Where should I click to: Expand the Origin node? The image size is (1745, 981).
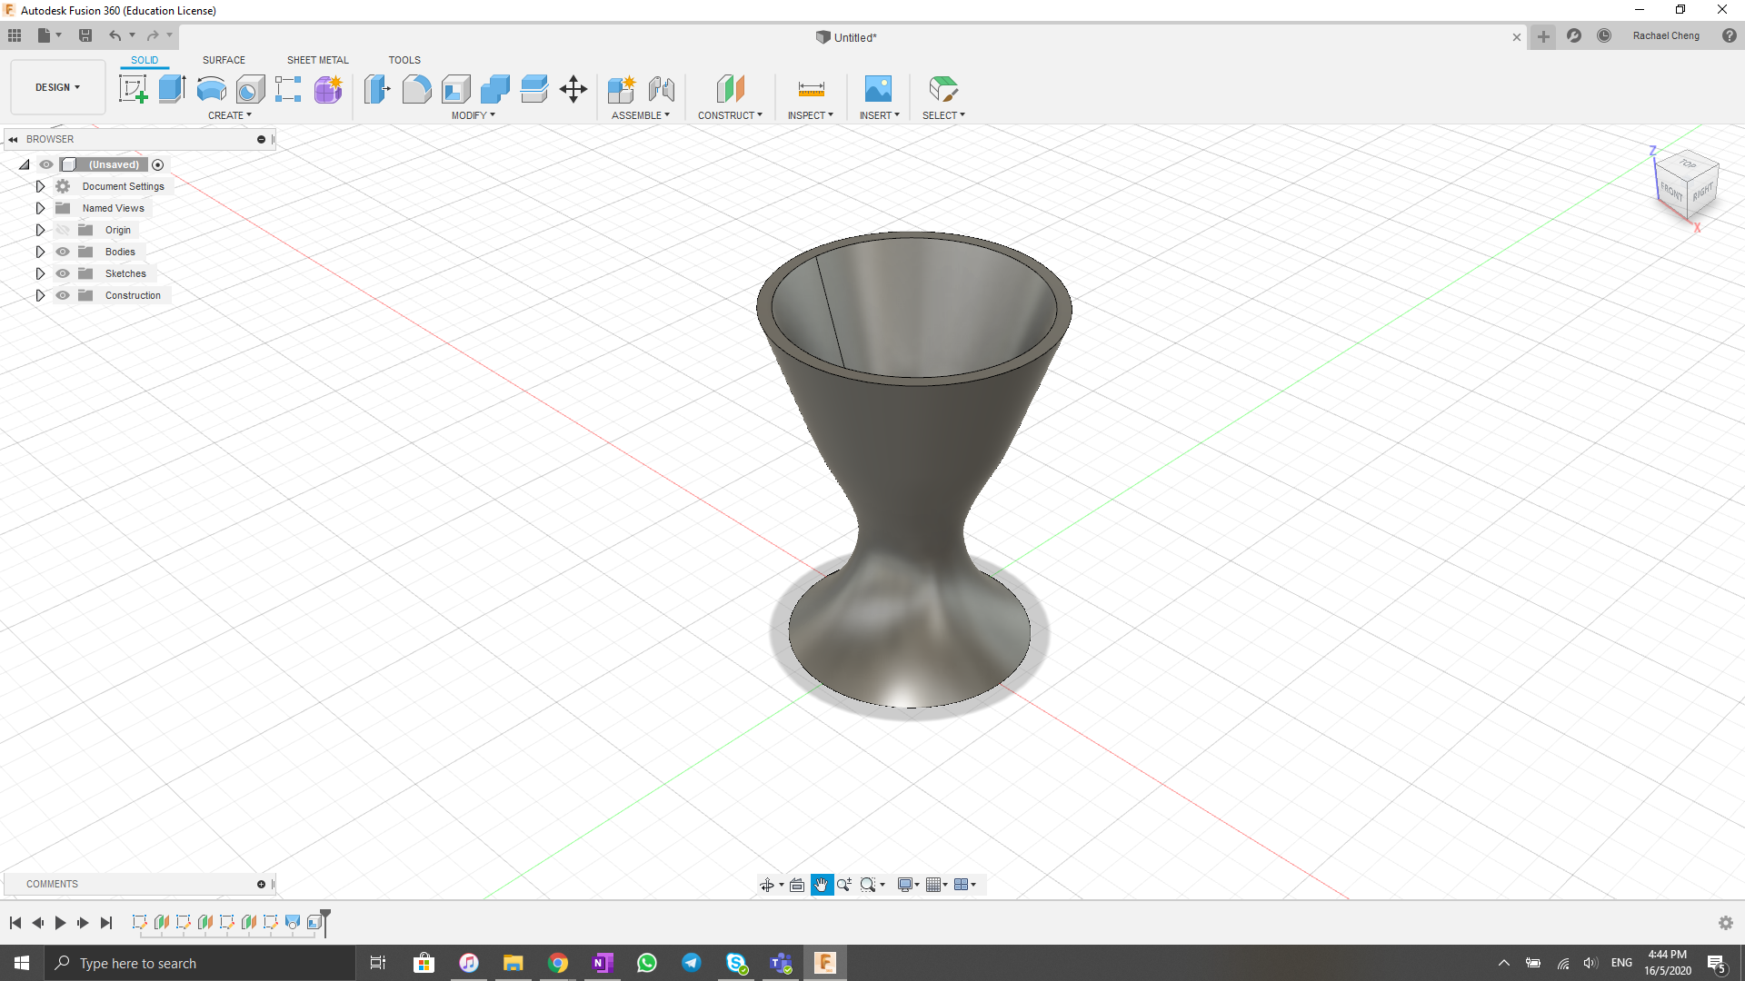point(40,230)
